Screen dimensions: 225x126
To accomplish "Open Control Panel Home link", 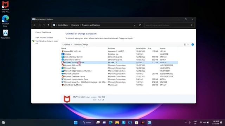I will tap(43, 32).
